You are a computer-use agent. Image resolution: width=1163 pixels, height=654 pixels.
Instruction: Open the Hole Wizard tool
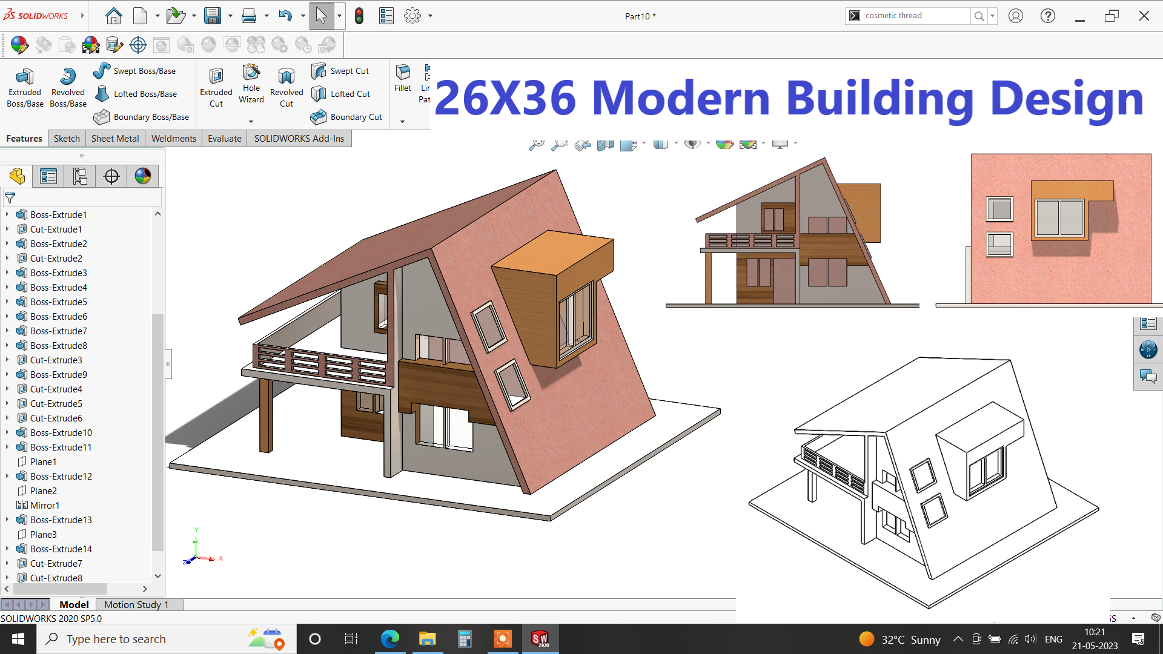[x=251, y=84]
